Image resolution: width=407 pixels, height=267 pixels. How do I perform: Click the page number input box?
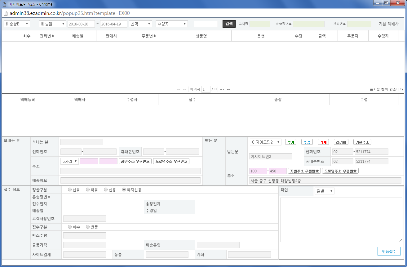point(206,89)
